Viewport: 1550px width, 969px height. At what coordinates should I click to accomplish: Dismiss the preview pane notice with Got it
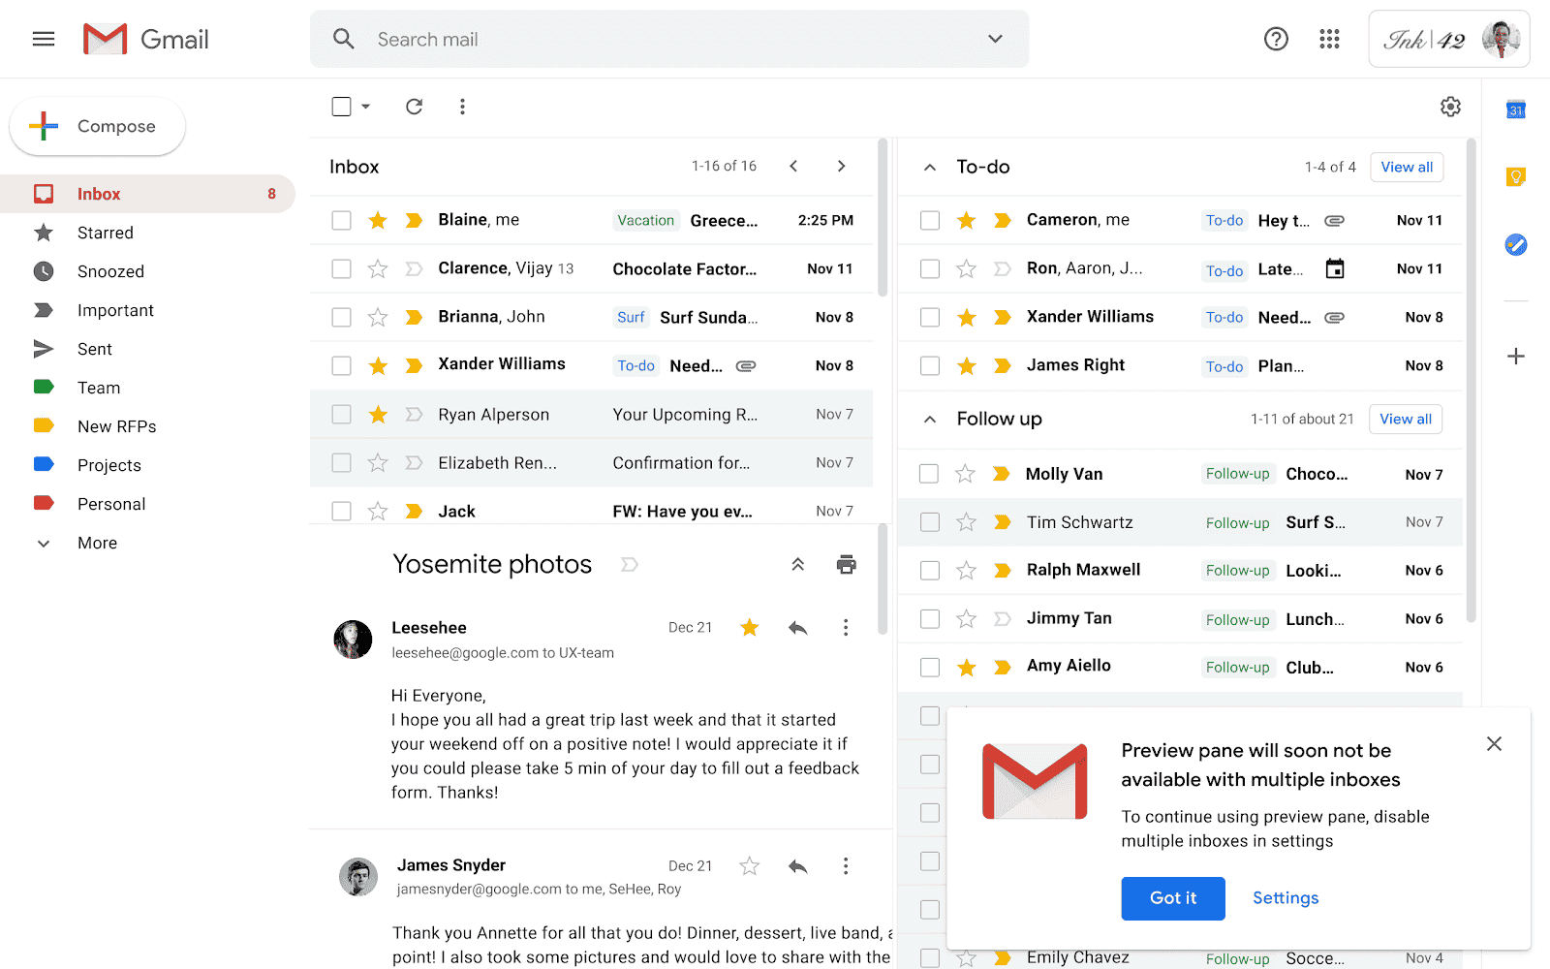(x=1172, y=898)
